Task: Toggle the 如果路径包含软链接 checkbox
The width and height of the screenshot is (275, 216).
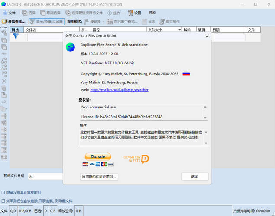Action: click(3, 201)
